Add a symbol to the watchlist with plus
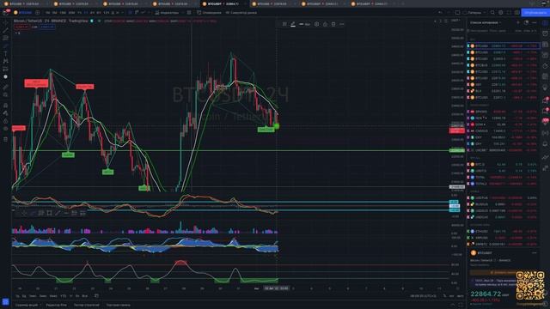 point(518,22)
